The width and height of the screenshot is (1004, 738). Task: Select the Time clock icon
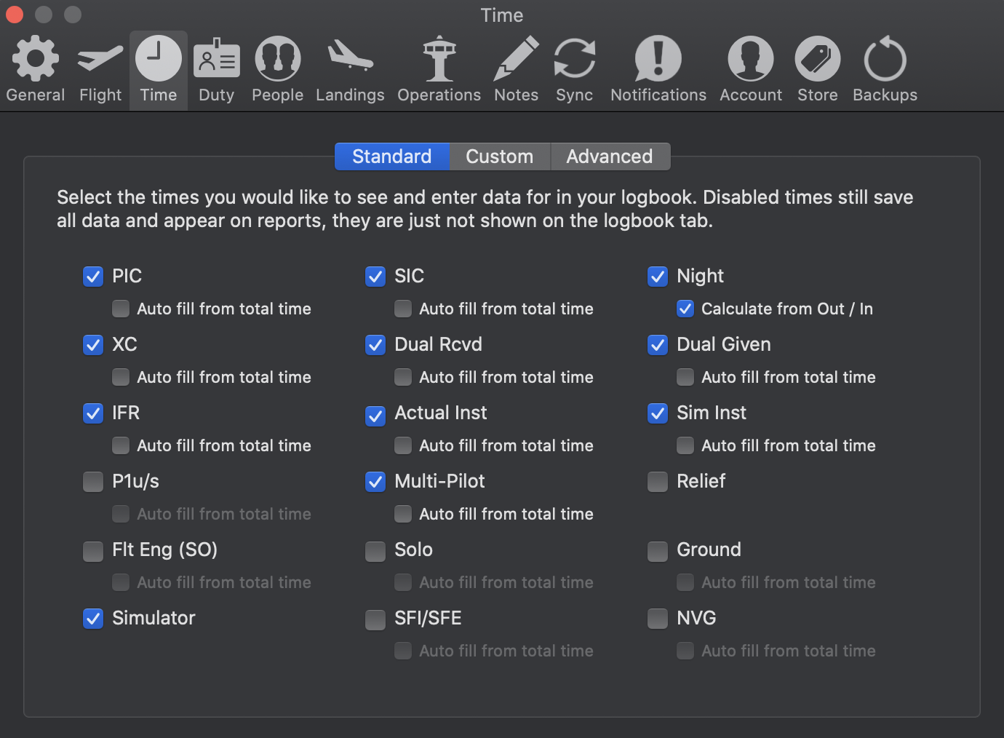tap(159, 59)
